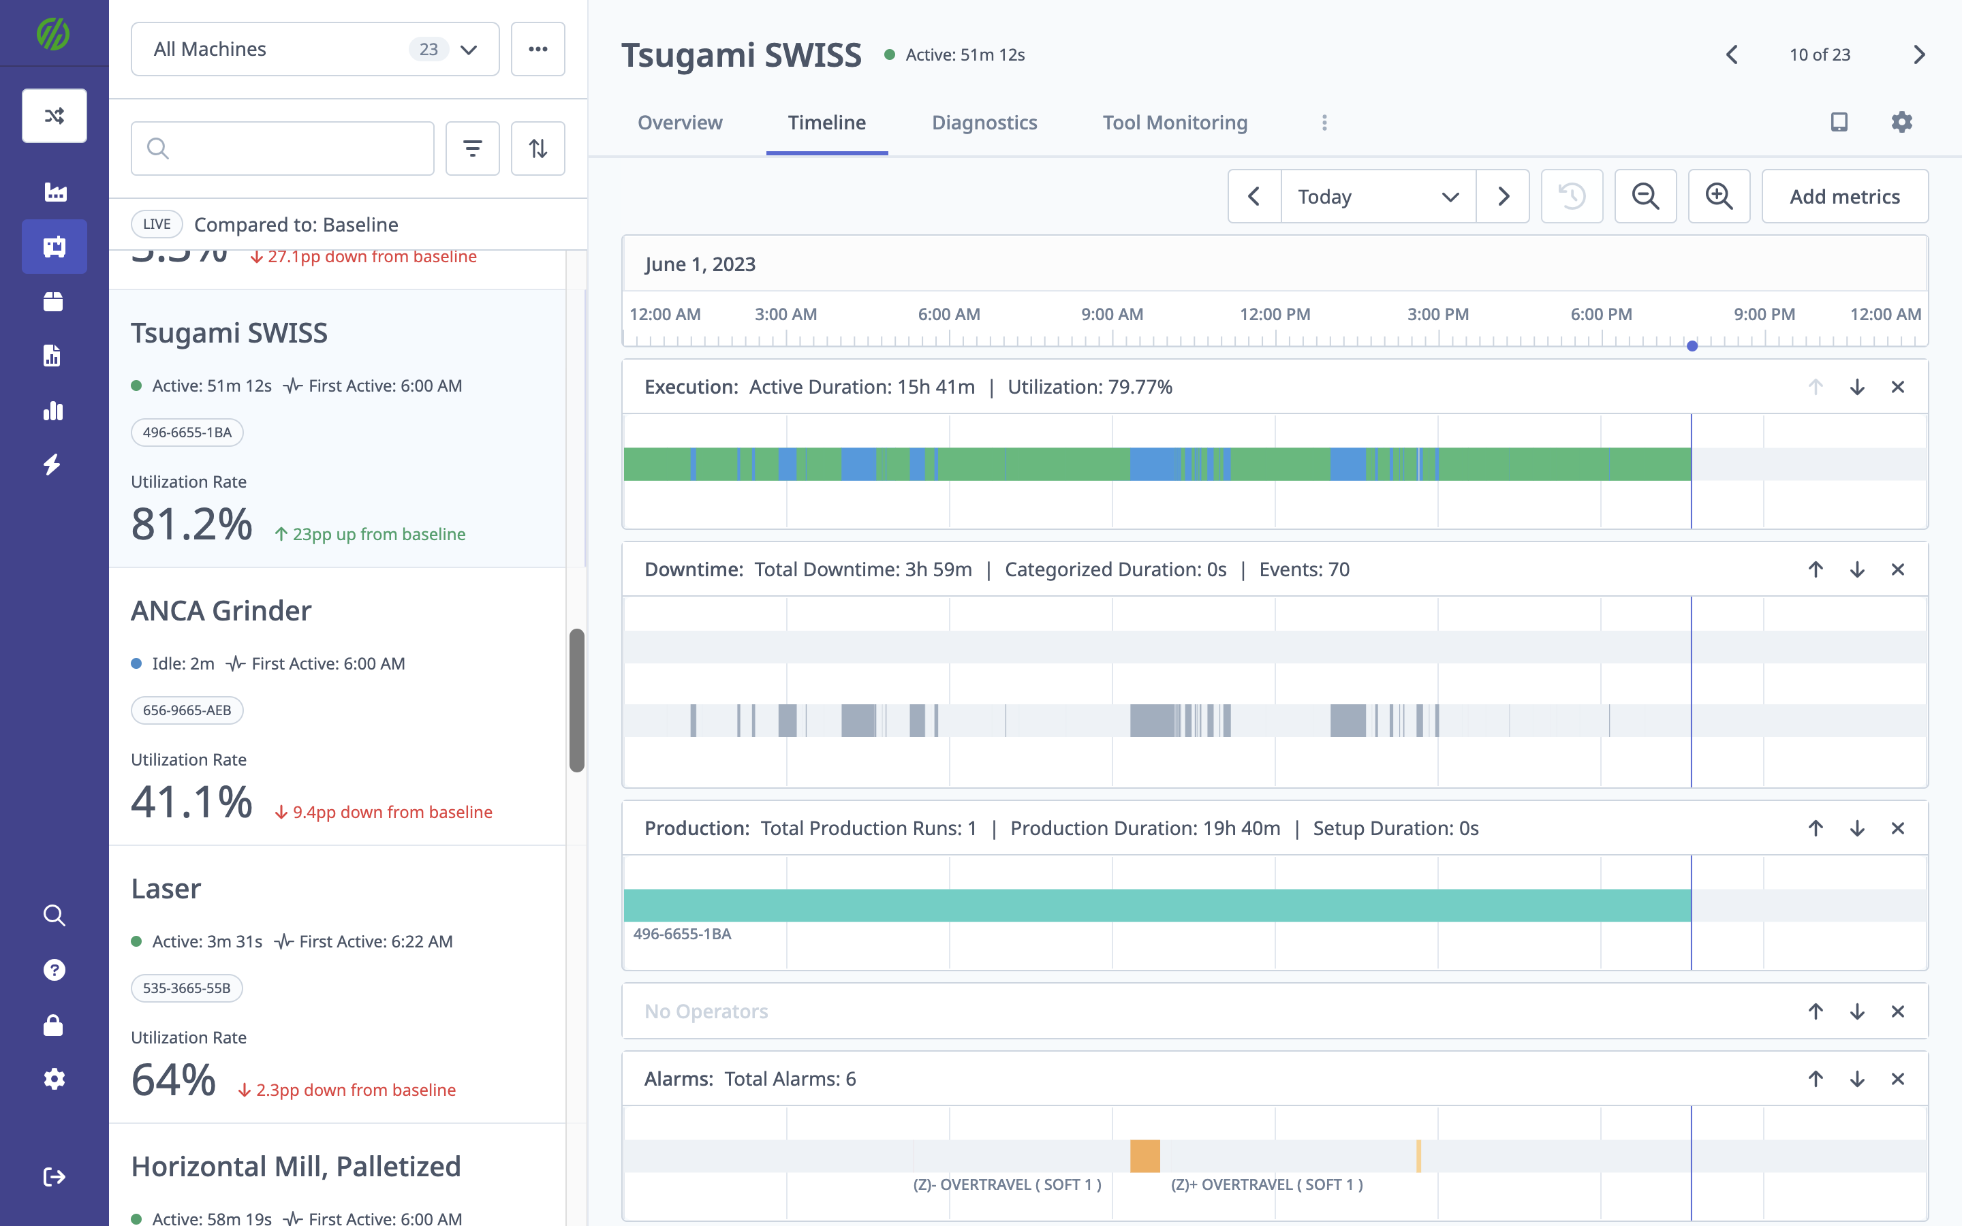Expand the All Machines dropdown

pos(315,50)
